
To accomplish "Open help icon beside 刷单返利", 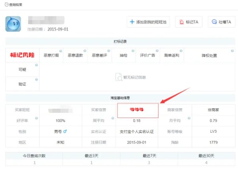I will [181, 51].
